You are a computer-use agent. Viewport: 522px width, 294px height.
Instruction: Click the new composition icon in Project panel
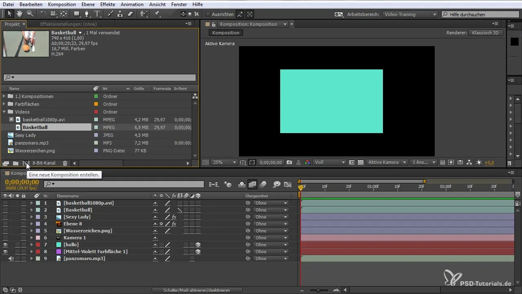[x=26, y=163]
